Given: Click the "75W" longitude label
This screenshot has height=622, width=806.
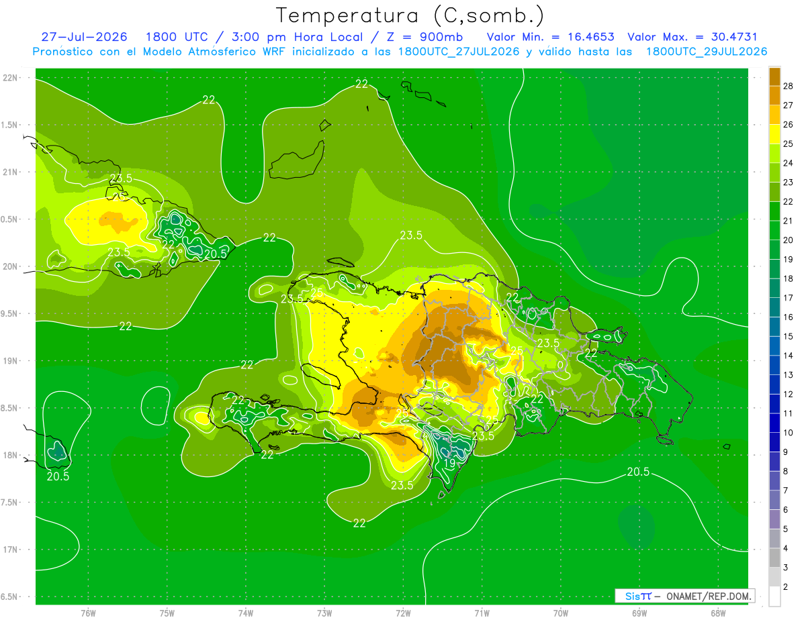Looking at the screenshot, I should click(167, 613).
